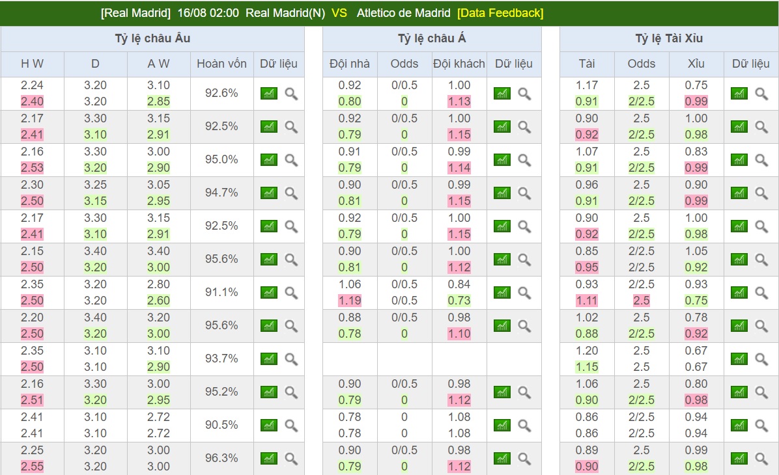Open chart icon in 95.2% return row
The width and height of the screenshot is (779, 475).
click(269, 392)
